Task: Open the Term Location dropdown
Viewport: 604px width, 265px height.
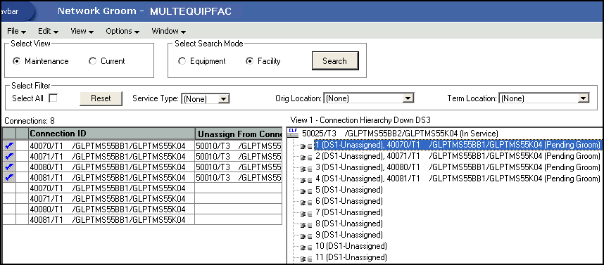Action: (583, 98)
